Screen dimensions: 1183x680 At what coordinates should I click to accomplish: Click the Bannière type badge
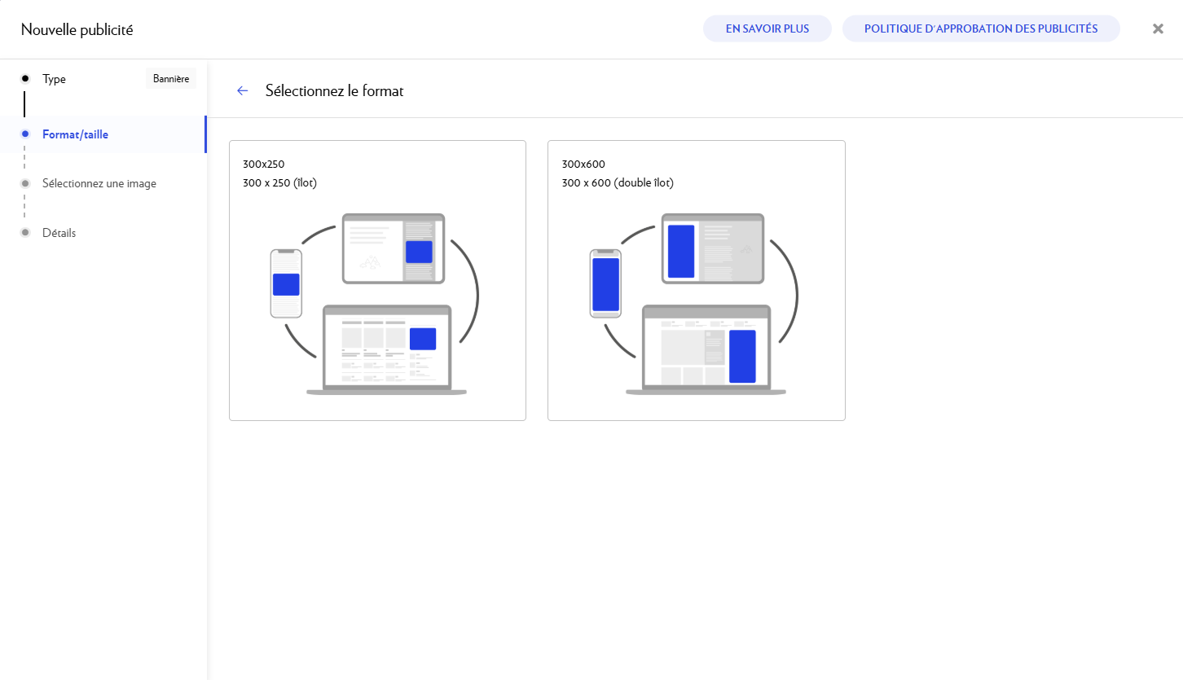tap(171, 79)
